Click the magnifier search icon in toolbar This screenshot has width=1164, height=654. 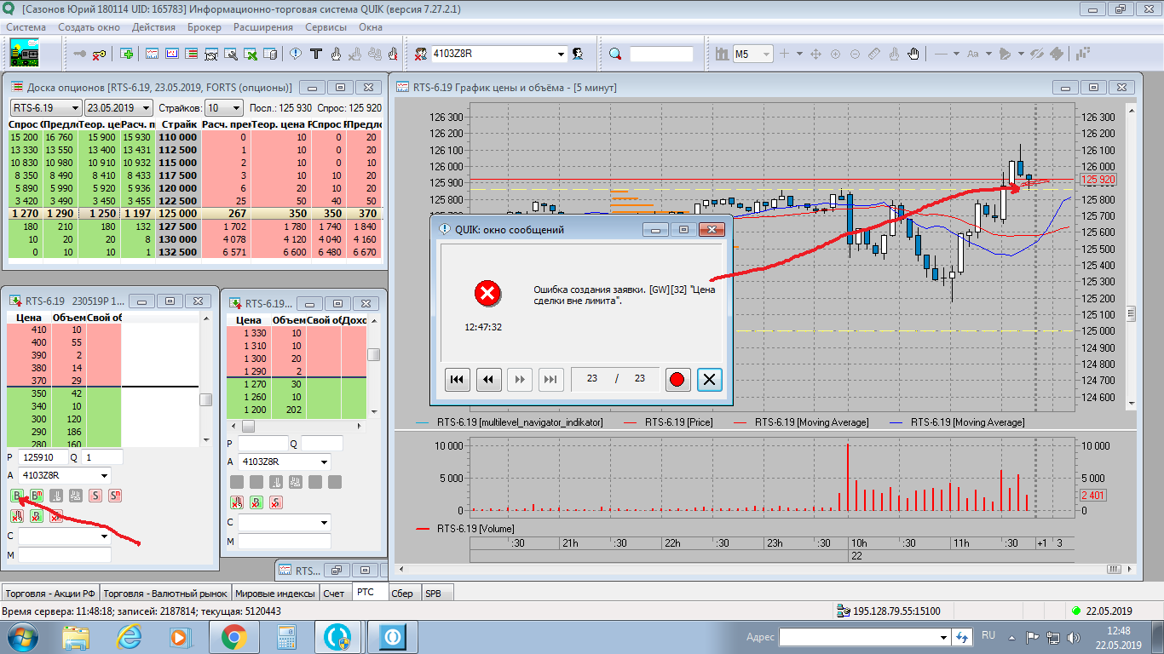615,54
